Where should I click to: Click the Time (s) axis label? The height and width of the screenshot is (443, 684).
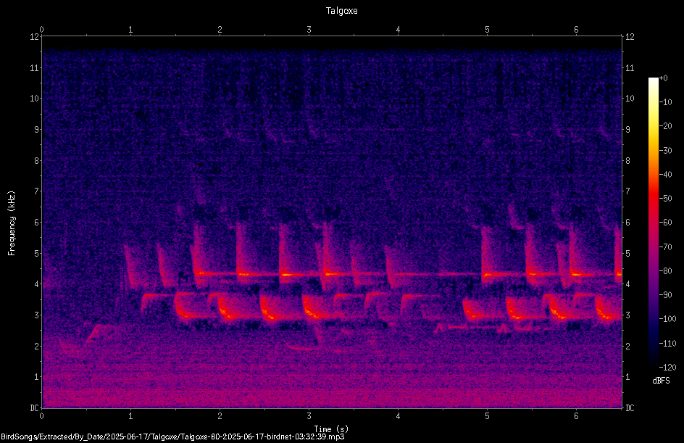click(331, 429)
